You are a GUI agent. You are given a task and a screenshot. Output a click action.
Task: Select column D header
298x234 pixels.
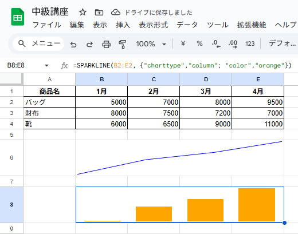coord(206,80)
